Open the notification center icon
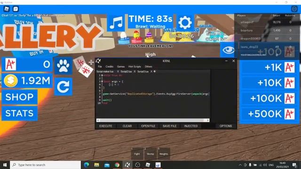 (x=294, y=165)
